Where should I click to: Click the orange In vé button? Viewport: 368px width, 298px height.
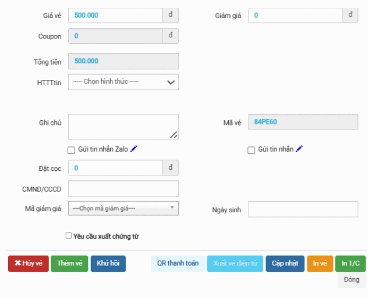click(320, 264)
